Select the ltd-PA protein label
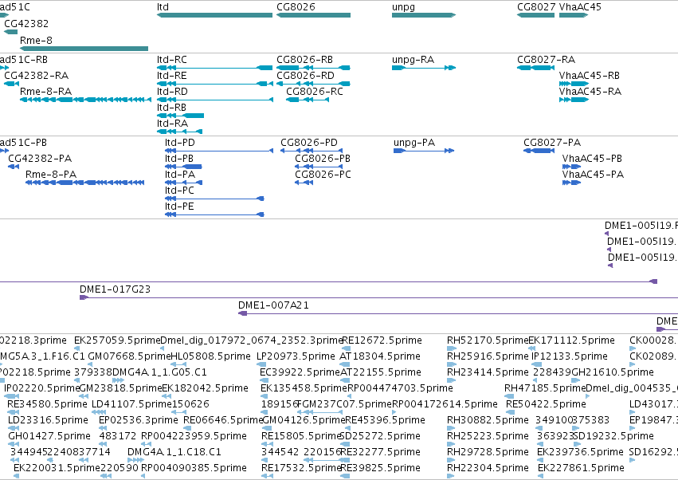The width and height of the screenshot is (678, 480). tap(180, 175)
